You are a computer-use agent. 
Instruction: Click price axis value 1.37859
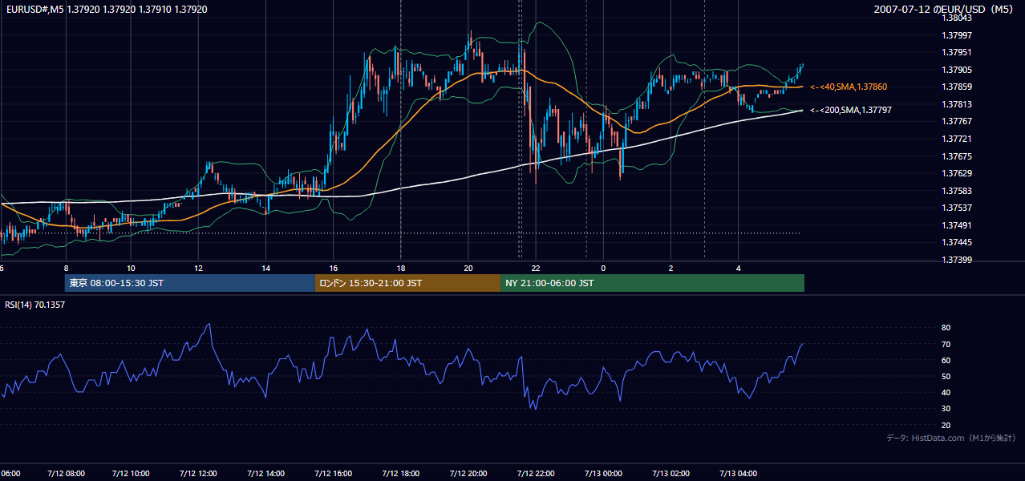coord(957,87)
